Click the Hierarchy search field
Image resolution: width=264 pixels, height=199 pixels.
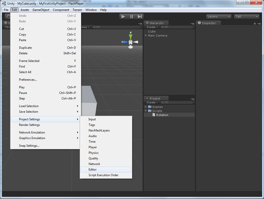tap(177, 27)
